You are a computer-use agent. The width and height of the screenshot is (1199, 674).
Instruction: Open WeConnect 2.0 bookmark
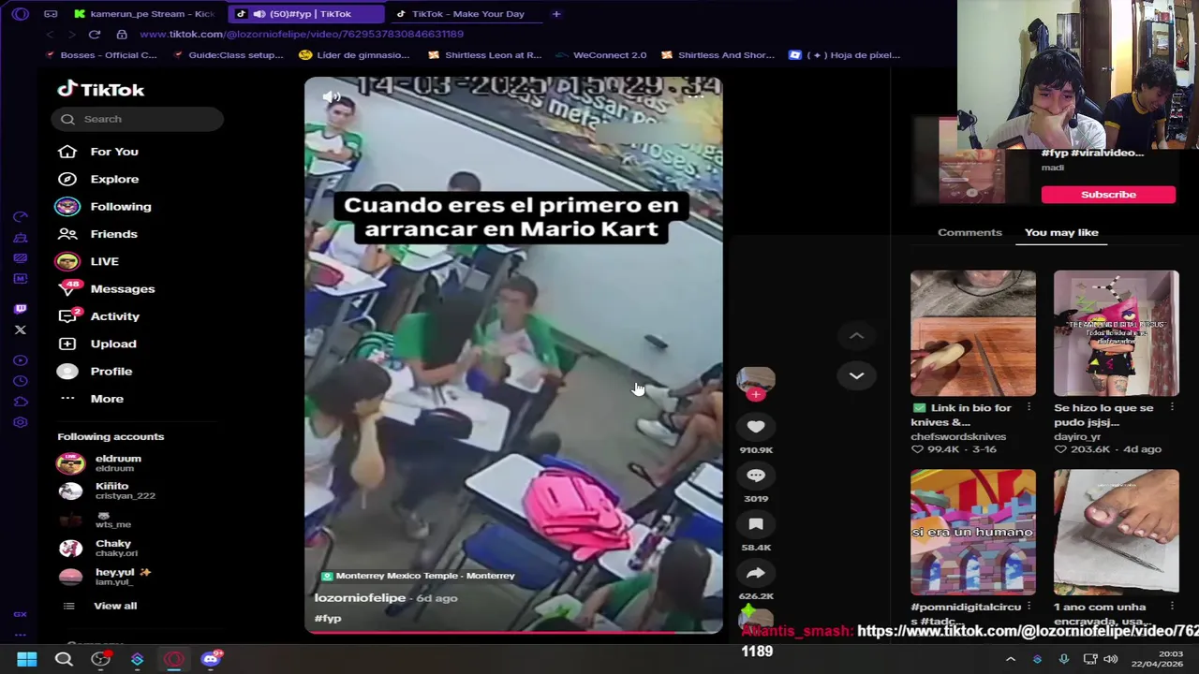click(x=601, y=55)
